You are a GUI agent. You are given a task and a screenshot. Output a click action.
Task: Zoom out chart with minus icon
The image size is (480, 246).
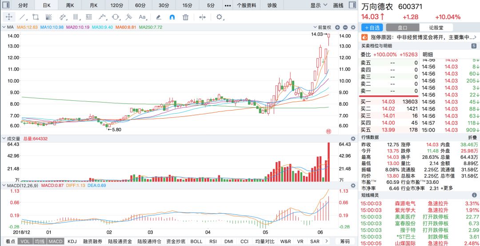[x=345, y=27]
